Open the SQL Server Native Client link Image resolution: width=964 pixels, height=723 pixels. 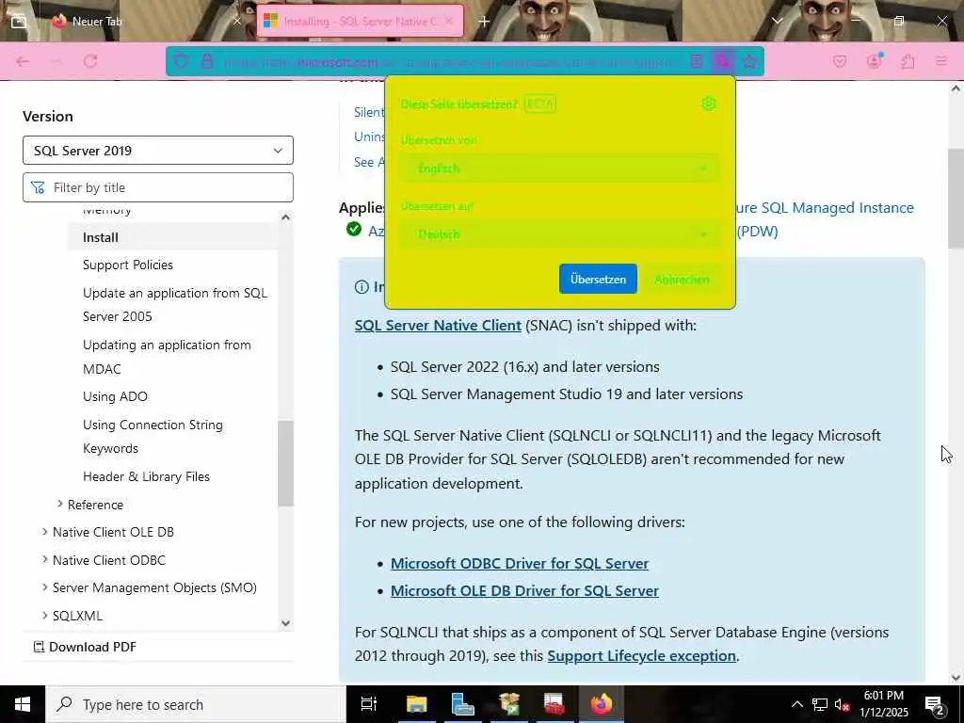pos(438,325)
